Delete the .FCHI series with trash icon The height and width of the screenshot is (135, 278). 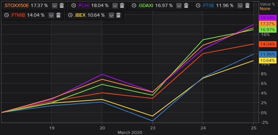[x=122, y=6]
